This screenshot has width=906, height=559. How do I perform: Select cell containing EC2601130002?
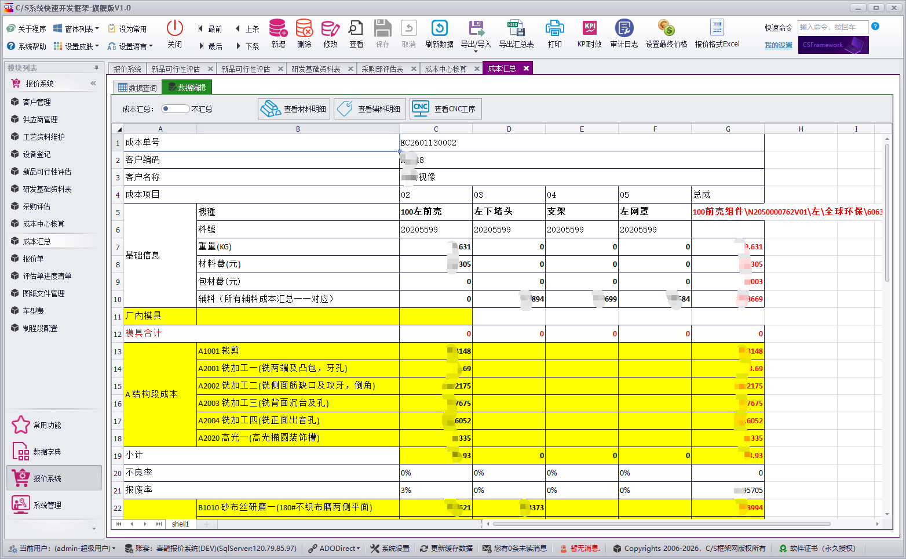pos(582,143)
